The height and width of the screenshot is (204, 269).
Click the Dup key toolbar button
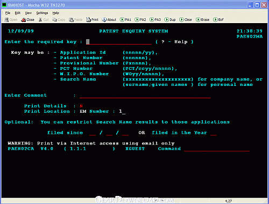[x=170, y=20]
